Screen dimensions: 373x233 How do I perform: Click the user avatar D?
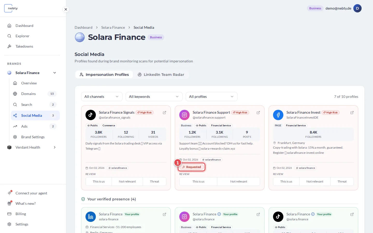(357, 8)
